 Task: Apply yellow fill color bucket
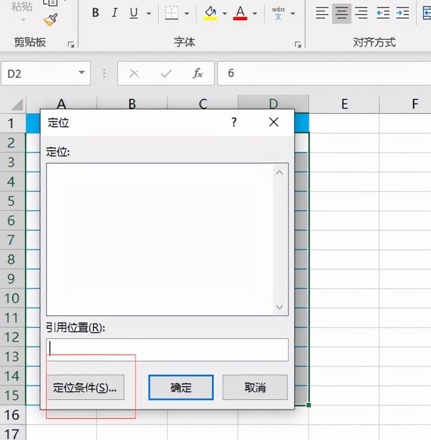pyautogui.click(x=210, y=13)
